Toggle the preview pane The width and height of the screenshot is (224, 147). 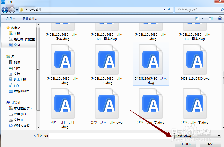(211, 18)
